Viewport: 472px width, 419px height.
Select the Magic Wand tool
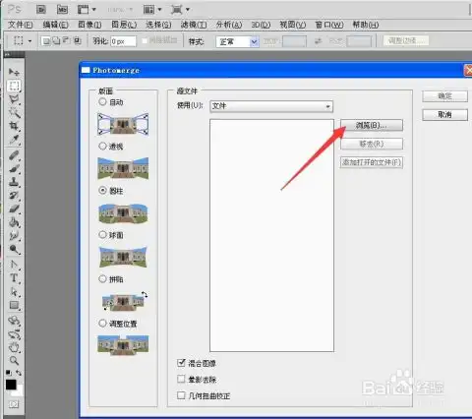pyautogui.click(x=14, y=113)
